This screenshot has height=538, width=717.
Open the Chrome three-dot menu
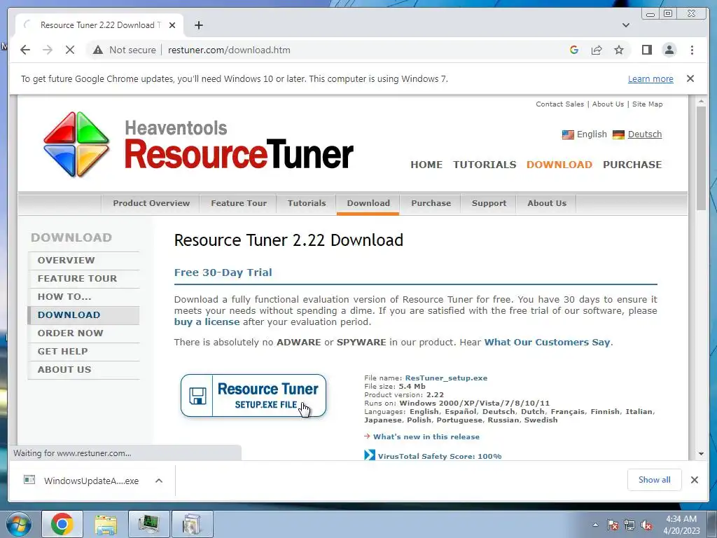pyautogui.click(x=692, y=50)
